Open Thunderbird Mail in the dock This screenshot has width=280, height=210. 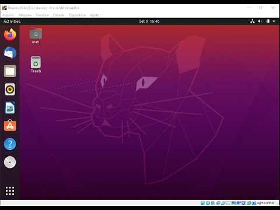10,52
